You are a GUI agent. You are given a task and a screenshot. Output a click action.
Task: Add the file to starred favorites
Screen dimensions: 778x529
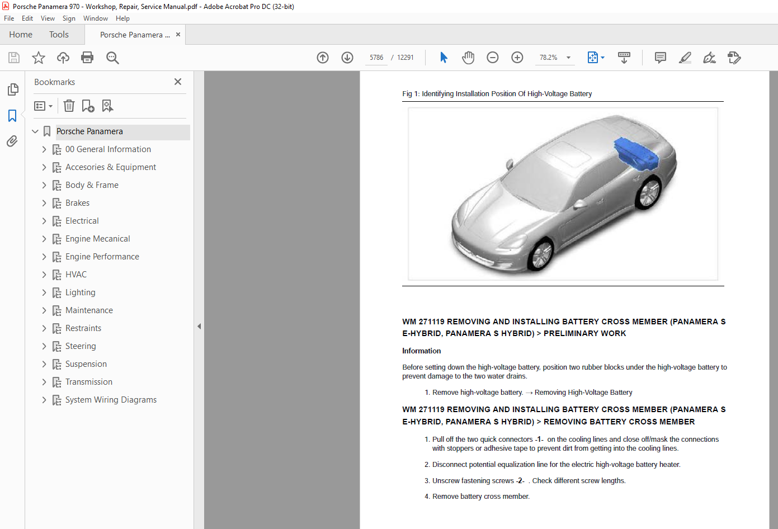click(39, 58)
